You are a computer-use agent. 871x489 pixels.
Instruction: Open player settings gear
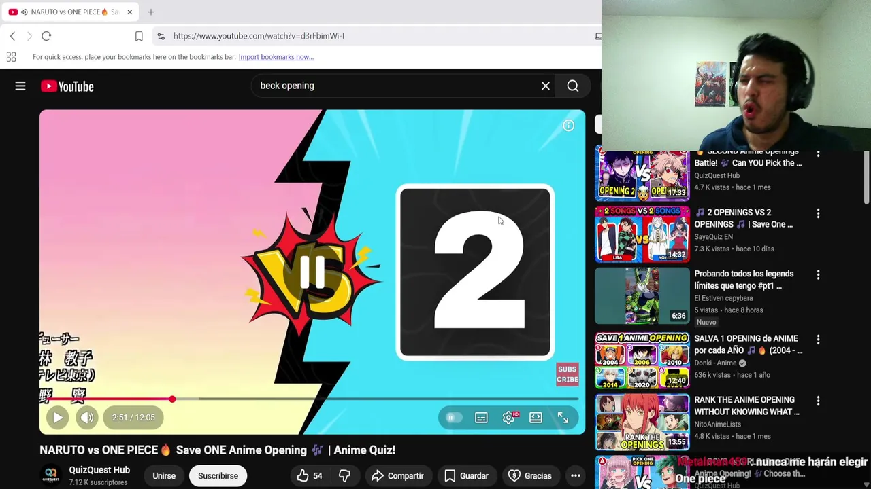pyautogui.click(x=509, y=418)
